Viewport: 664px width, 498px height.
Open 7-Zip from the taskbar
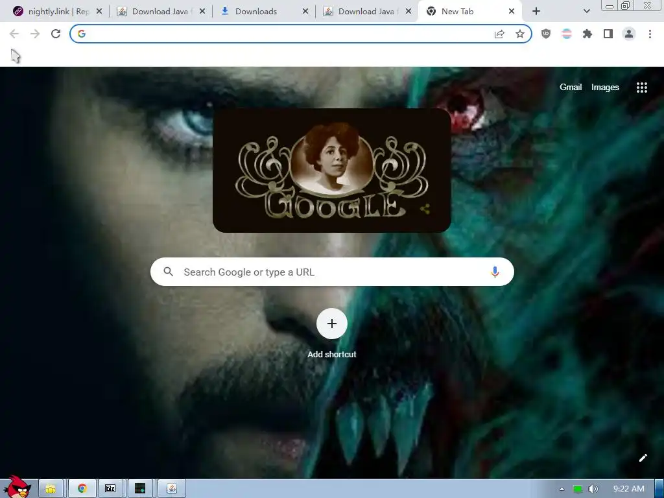coord(110,489)
